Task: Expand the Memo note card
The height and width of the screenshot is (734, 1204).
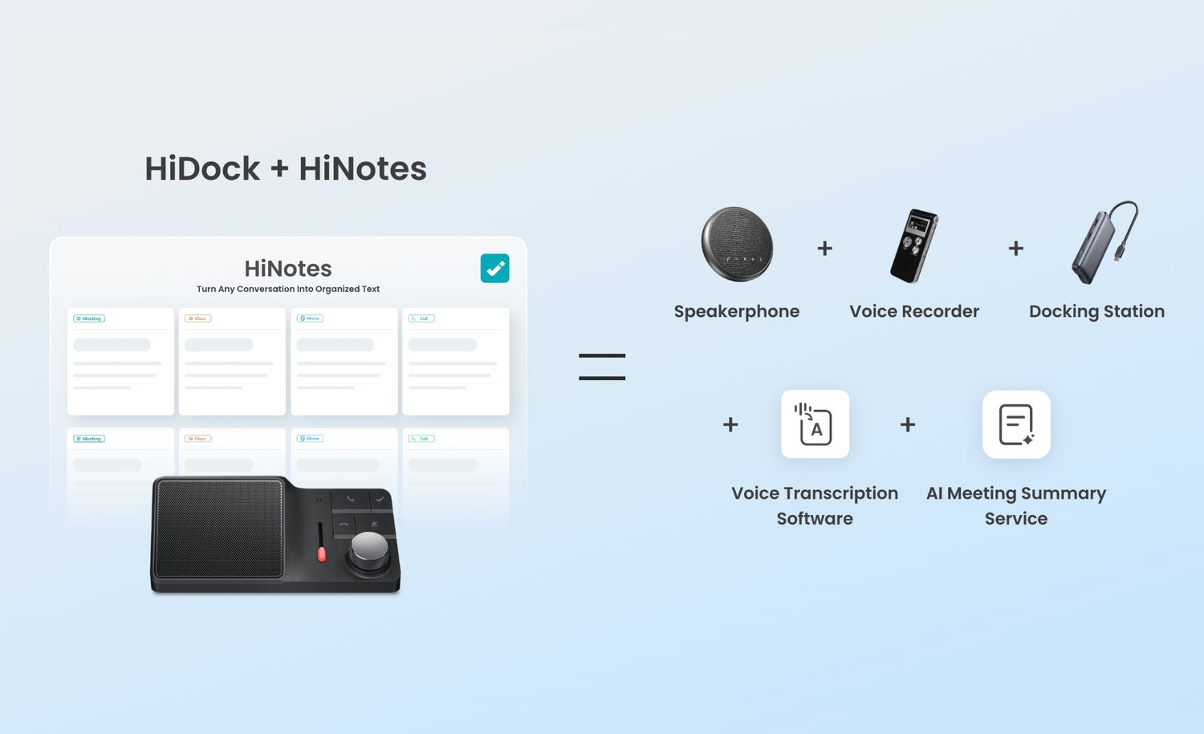Action: coord(344,361)
